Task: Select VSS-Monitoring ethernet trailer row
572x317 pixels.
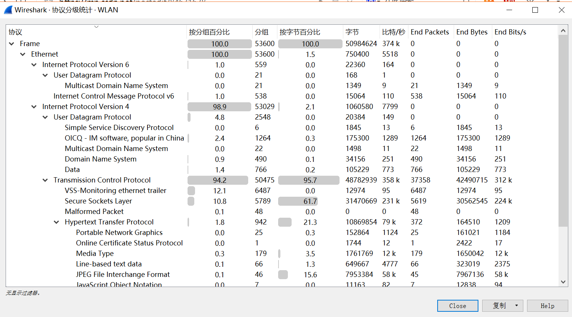Action: [x=282, y=191]
